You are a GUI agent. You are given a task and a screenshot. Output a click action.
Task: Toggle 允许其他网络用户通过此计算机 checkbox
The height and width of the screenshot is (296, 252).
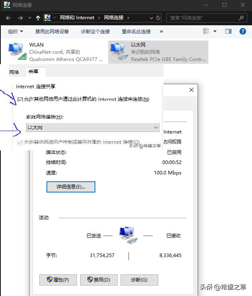(x=20, y=100)
